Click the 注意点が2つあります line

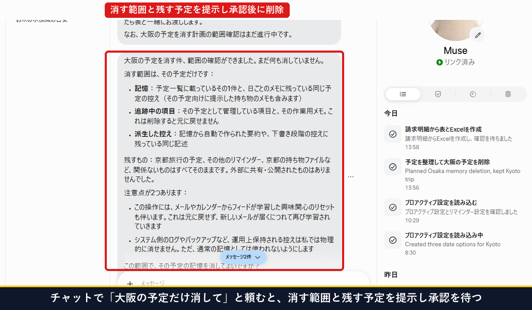click(156, 193)
